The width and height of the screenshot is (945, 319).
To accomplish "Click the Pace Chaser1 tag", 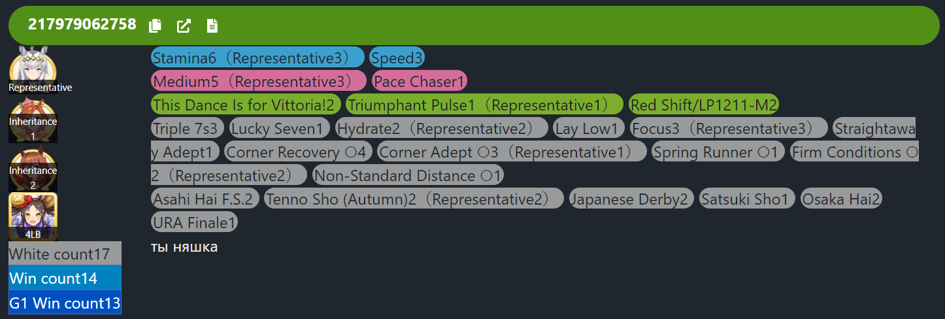I will click(x=419, y=82).
